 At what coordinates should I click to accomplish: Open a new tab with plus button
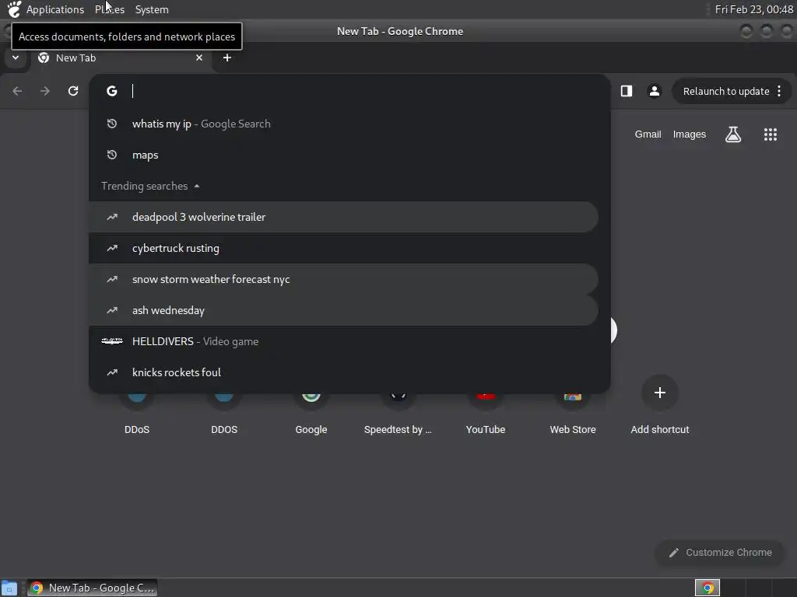pos(227,58)
